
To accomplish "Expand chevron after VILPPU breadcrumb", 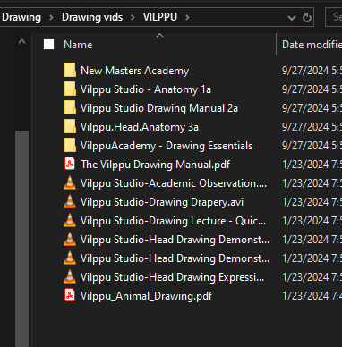I will click(x=187, y=18).
